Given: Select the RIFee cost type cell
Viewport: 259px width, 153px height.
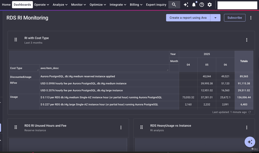Looking at the screenshot, I should pyautogui.click(x=24, y=87).
